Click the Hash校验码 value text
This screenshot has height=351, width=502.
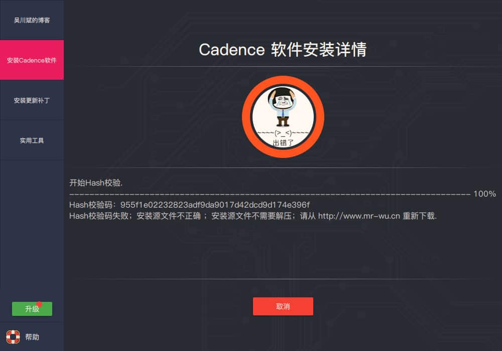tap(215, 205)
